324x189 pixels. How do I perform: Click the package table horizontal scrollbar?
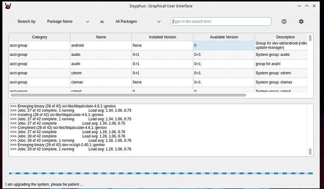click(x=128, y=95)
